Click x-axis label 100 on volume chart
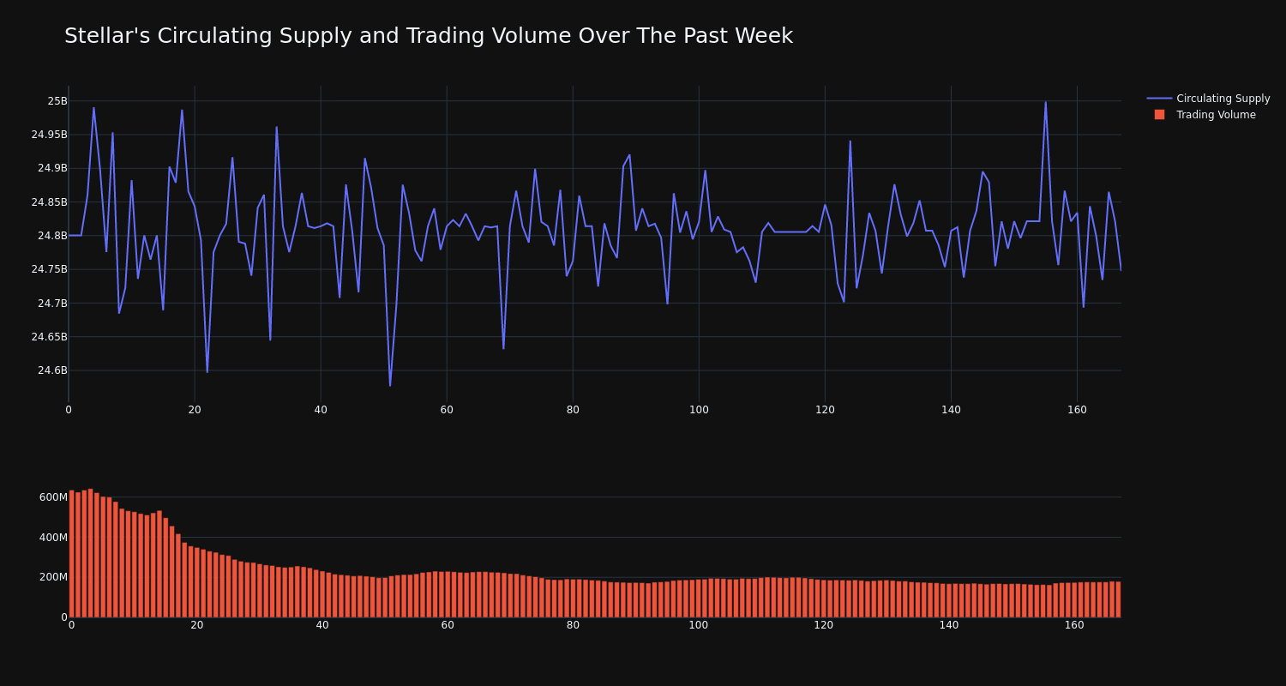This screenshot has width=1286, height=686. (699, 625)
